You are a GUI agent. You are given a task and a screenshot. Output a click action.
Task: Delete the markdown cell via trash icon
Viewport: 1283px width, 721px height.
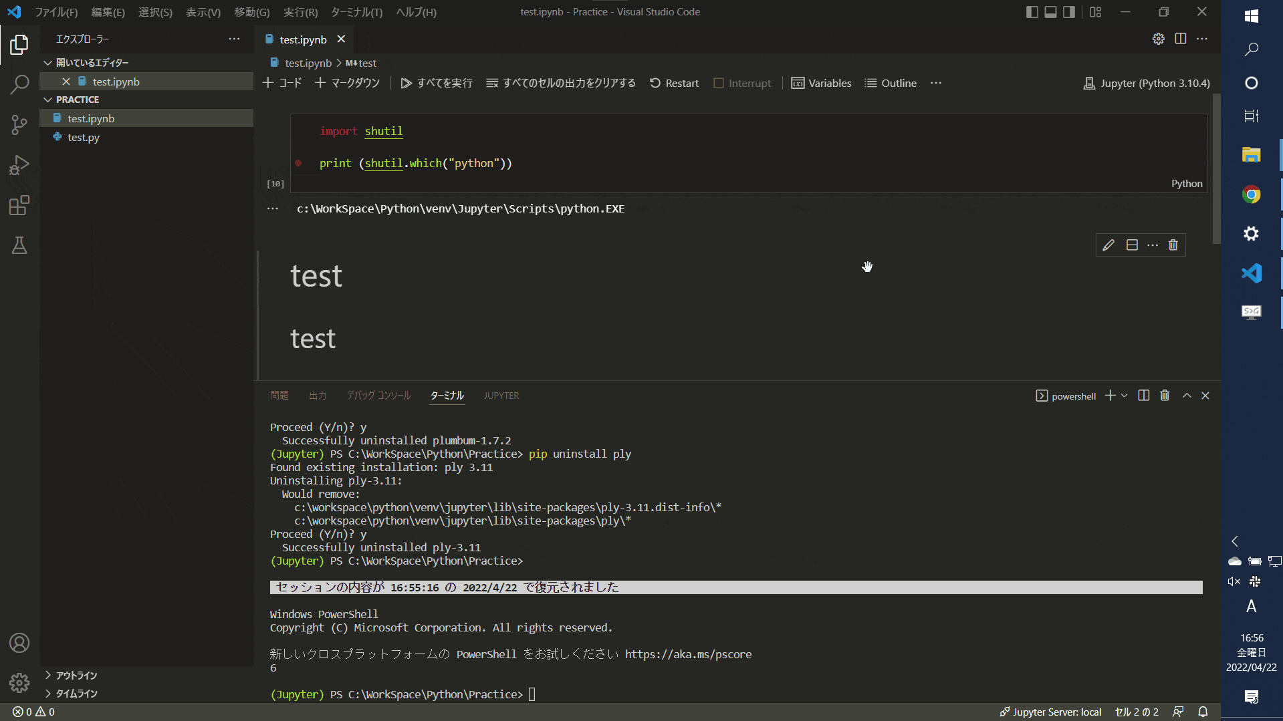[1173, 245]
